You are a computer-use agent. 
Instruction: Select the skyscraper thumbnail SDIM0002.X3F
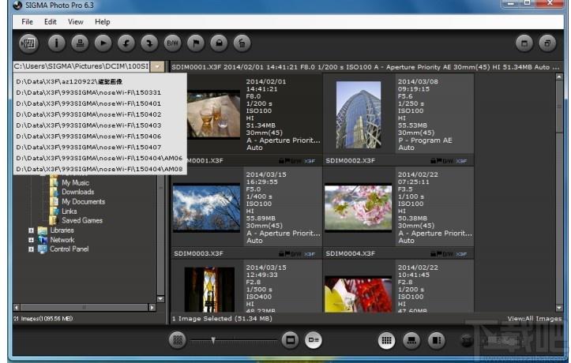click(359, 115)
